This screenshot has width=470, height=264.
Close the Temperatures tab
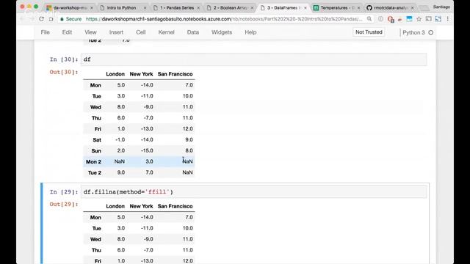tap(358, 8)
